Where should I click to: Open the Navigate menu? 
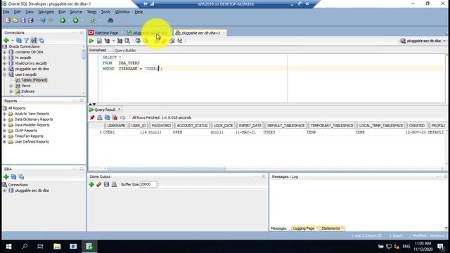click(46, 12)
